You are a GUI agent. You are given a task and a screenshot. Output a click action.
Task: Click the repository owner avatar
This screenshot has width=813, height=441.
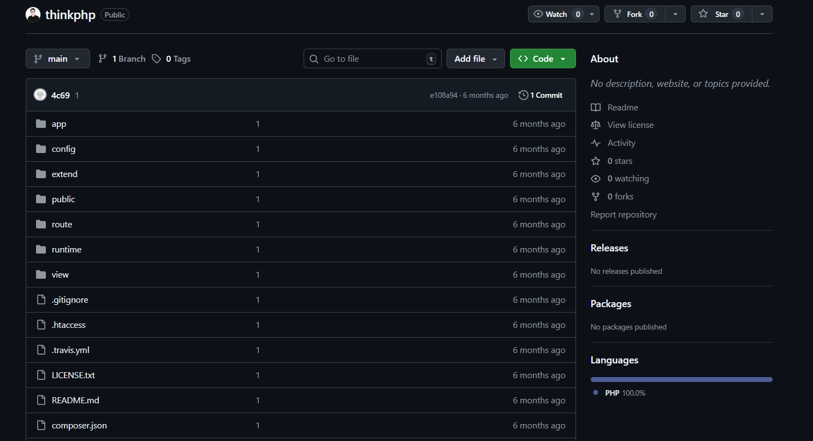(33, 15)
